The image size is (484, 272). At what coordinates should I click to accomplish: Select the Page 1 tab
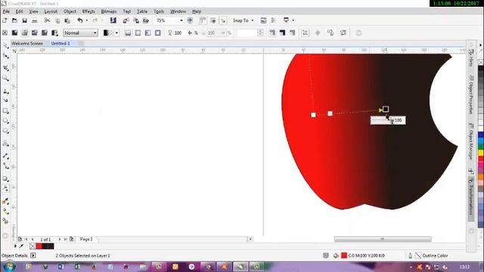[x=86, y=239]
